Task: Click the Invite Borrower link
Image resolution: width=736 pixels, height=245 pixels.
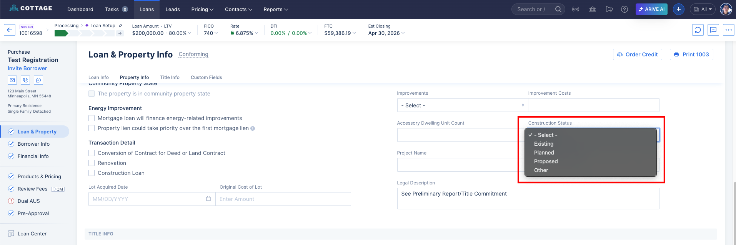Action: [27, 68]
